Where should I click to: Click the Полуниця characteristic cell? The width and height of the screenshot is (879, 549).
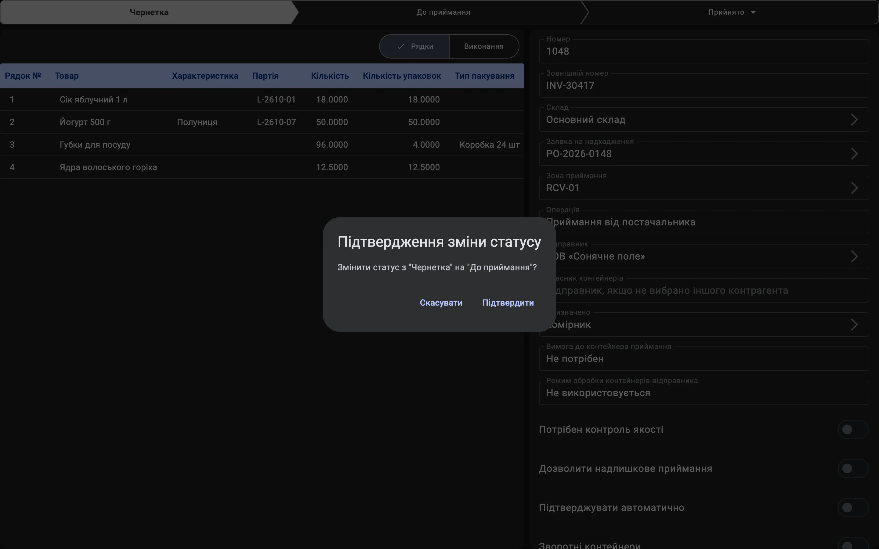[197, 122]
